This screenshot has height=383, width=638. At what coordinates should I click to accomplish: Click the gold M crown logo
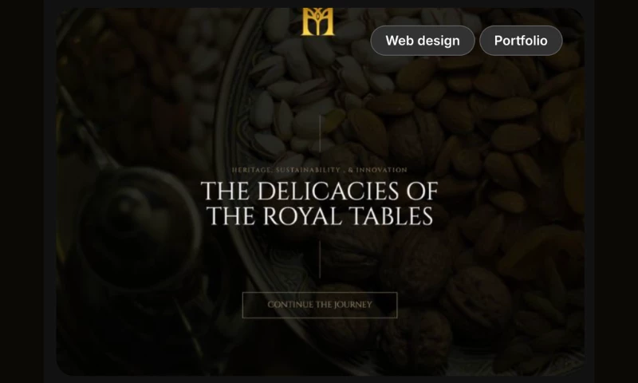click(317, 22)
